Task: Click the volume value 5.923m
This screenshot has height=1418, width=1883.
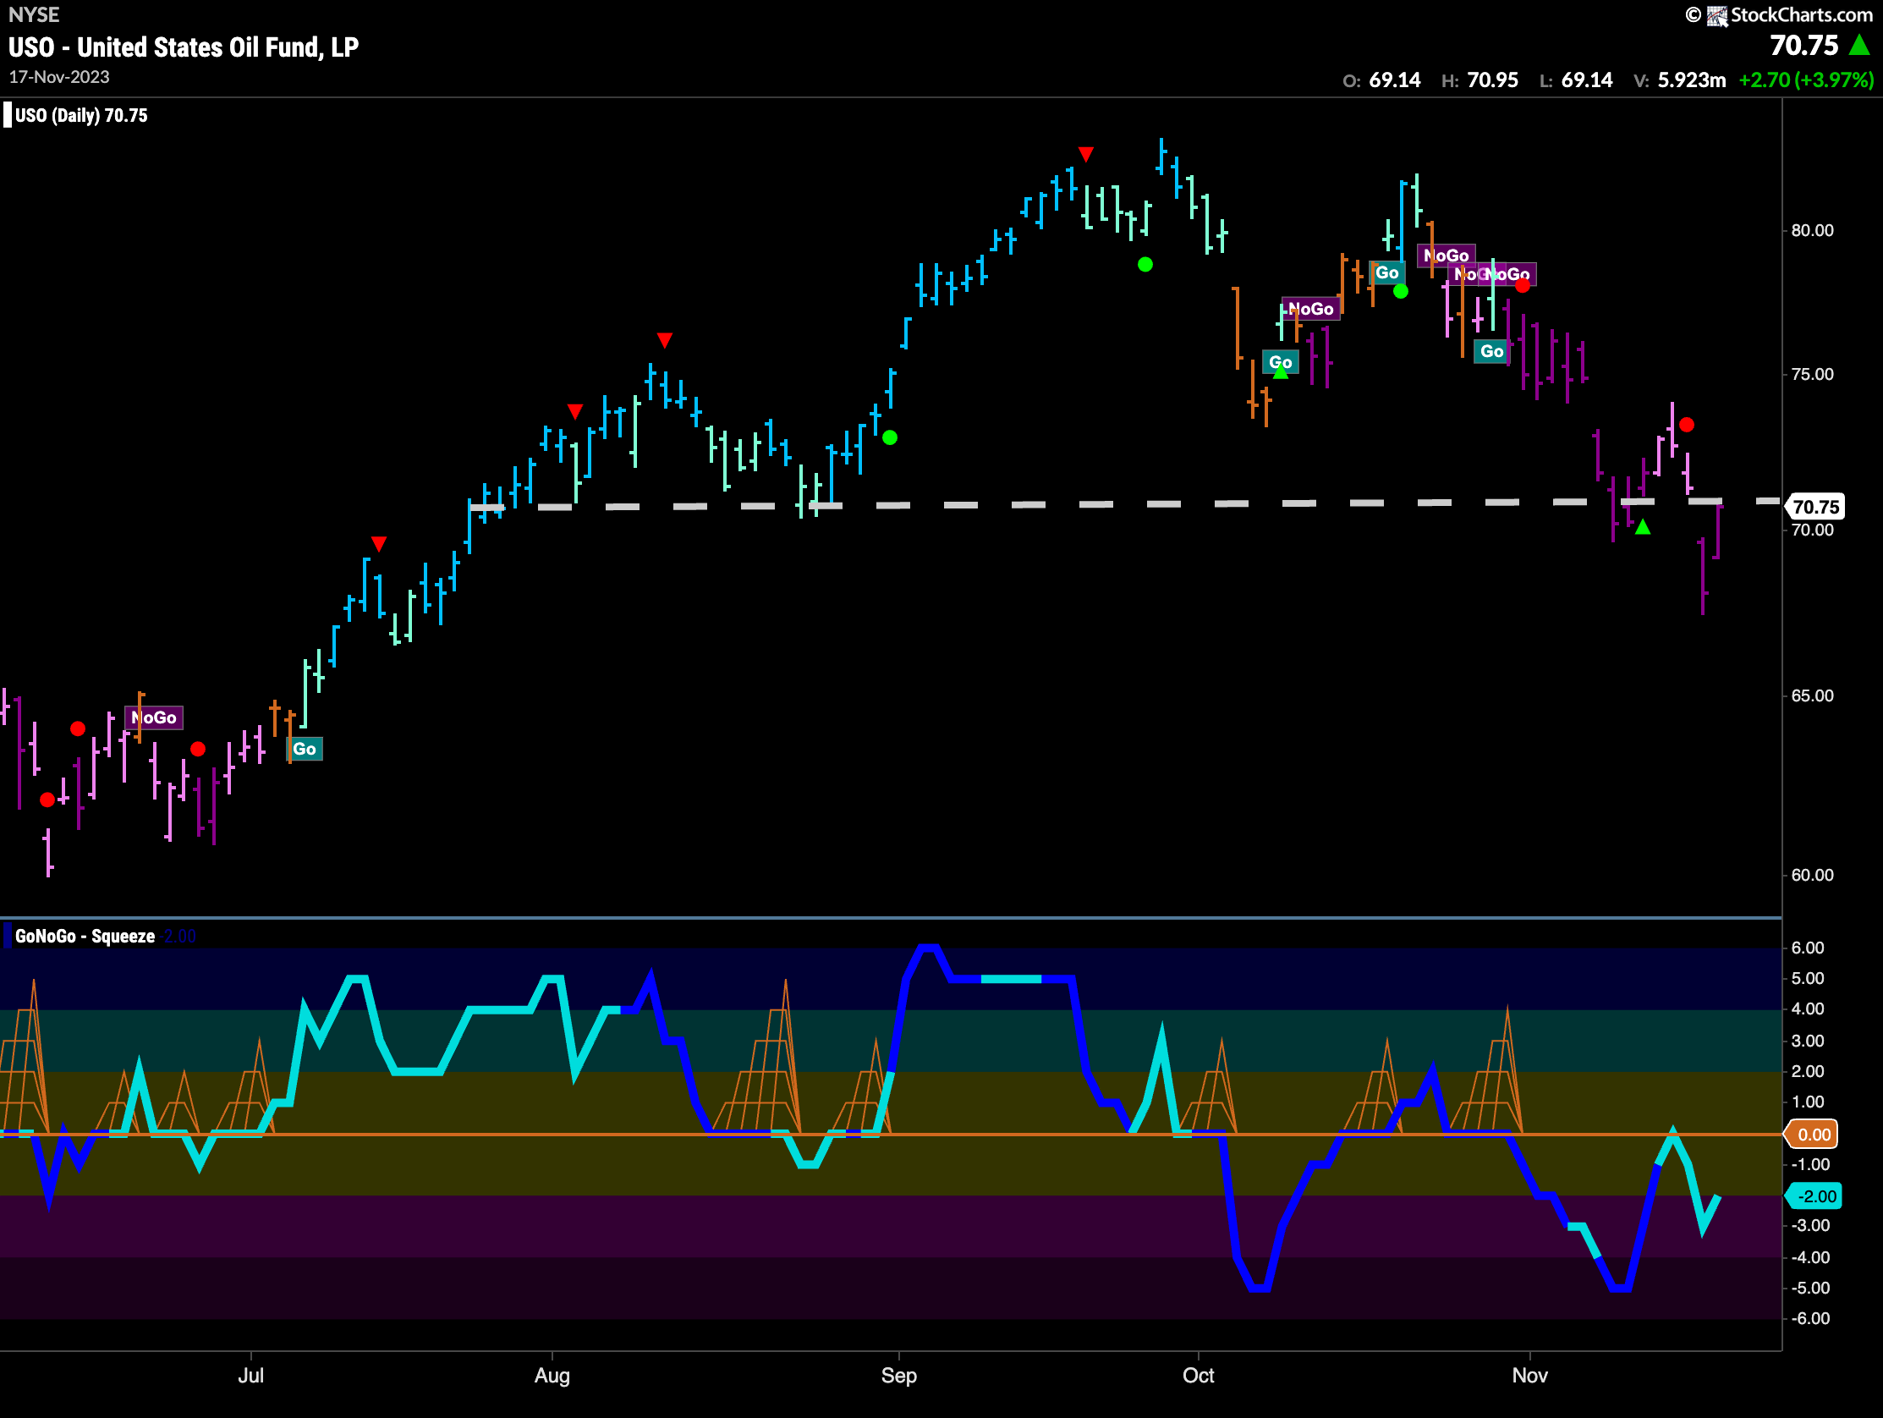Action: 1692,81
